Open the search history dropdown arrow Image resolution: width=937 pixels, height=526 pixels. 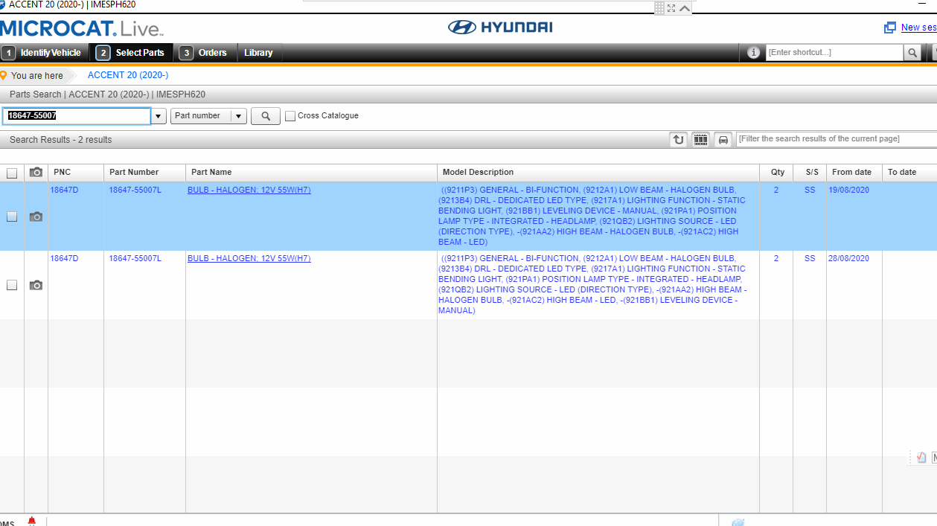tap(159, 116)
